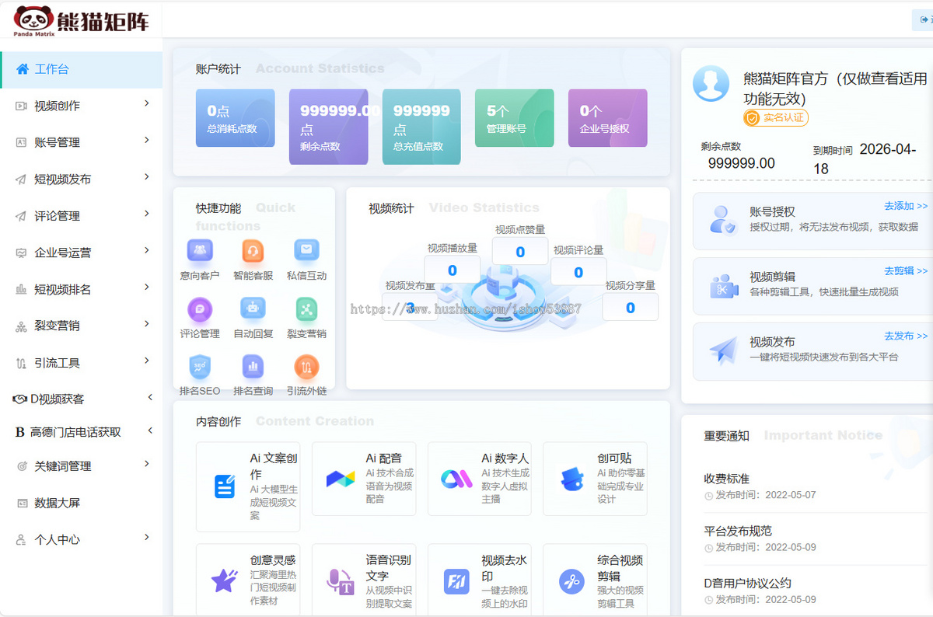Open the 私信互动 message icon
Image resolution: width=933 pixels, height=617 pixels.
point(306,251)
